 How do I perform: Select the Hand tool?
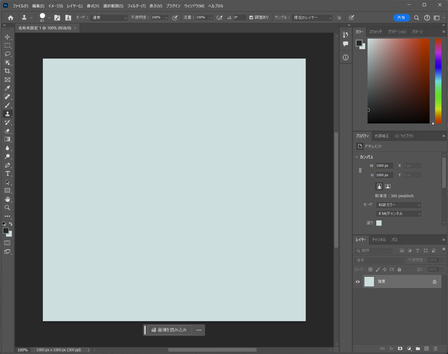[x=8, y=199]
